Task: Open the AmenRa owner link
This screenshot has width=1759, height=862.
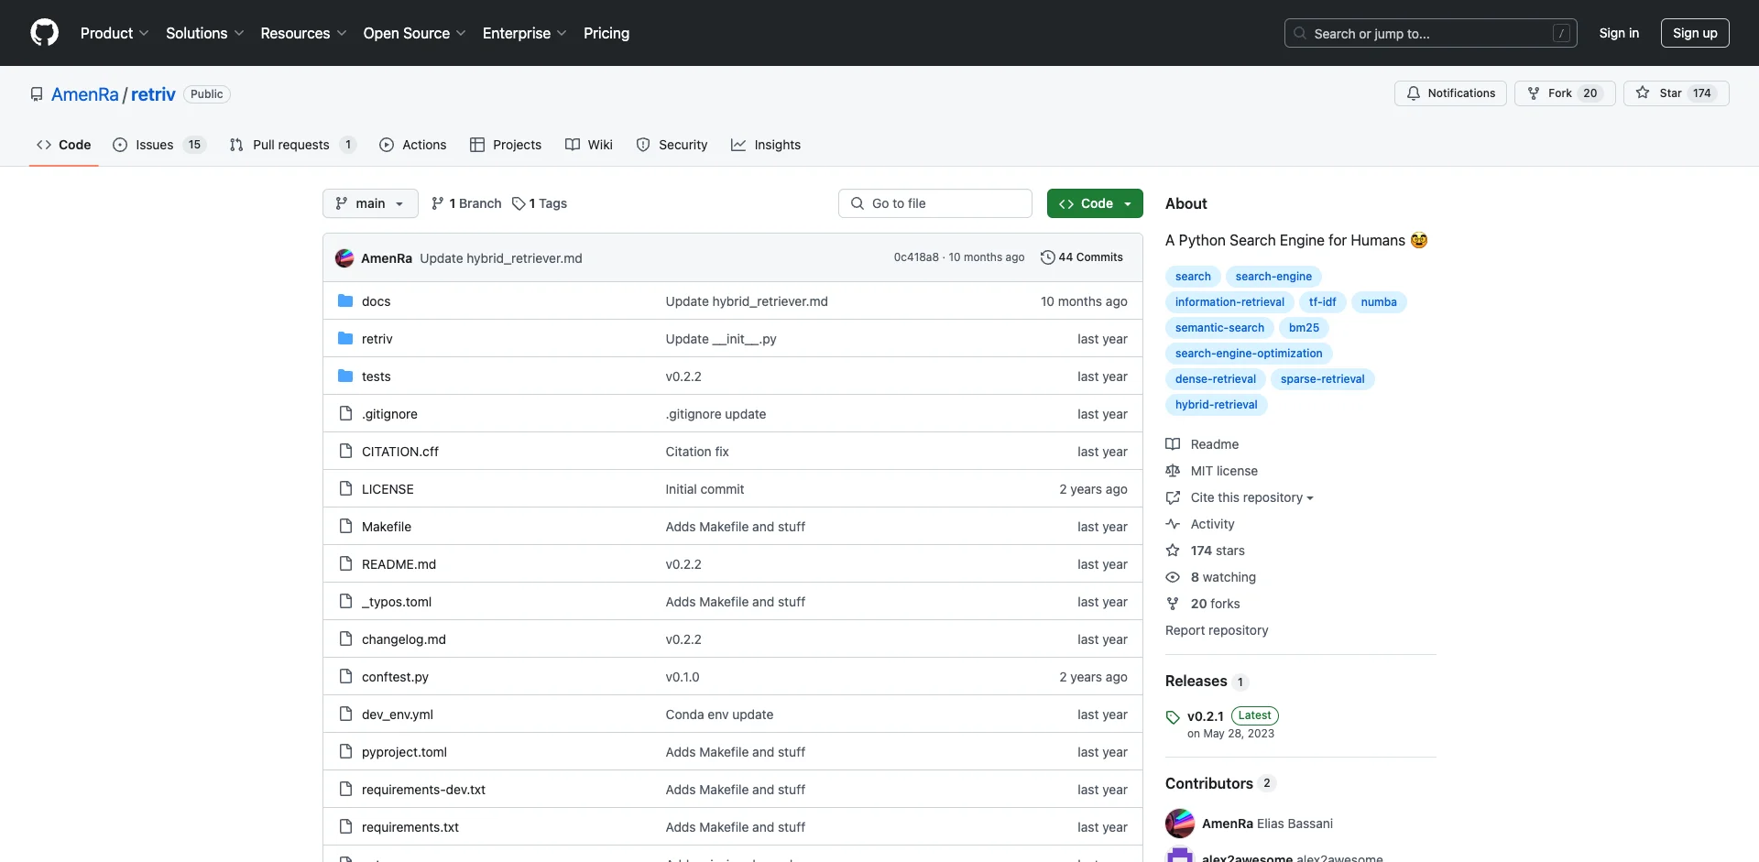Action: pyautogui.click(x=85, y=94)
